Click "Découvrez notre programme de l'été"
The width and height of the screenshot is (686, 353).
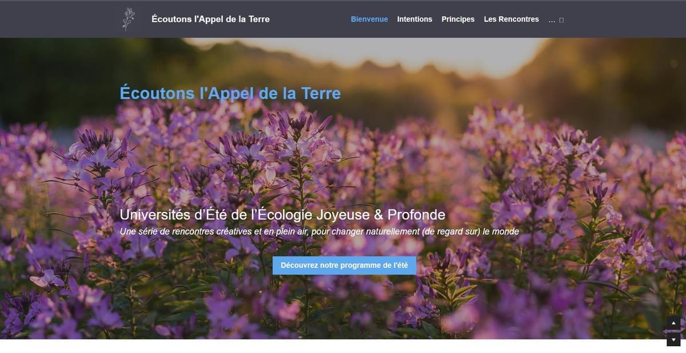(345, 265)
